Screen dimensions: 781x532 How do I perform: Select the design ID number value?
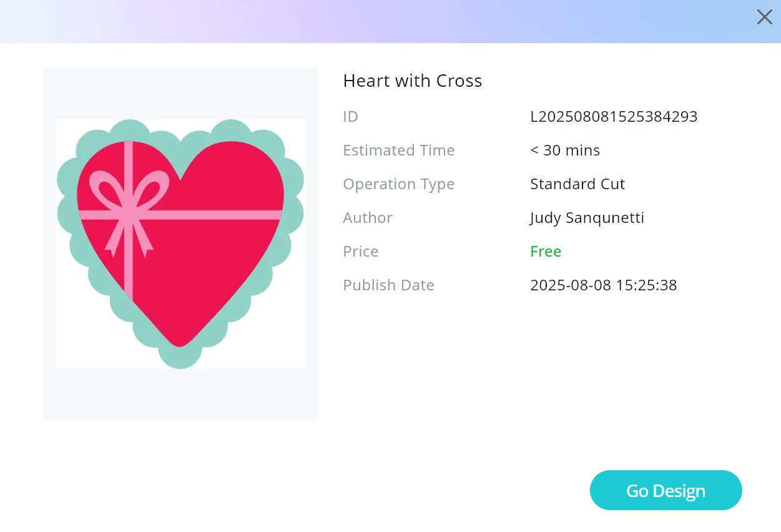point(613,117)
